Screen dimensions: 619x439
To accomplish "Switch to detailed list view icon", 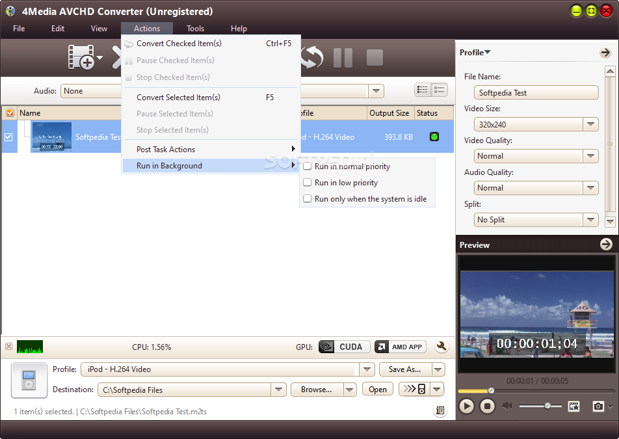I will pos(440,90).
